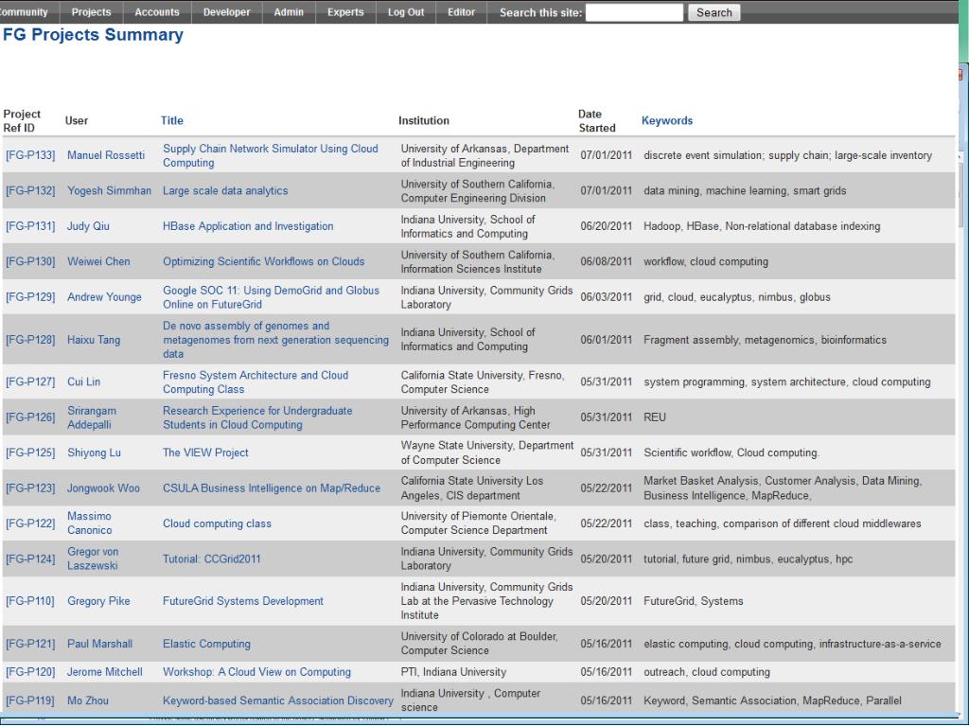Image resolution: width=969 pixels, height=727 pixels.
Task: Open project reference FG-P120
Action: (30, 672)
